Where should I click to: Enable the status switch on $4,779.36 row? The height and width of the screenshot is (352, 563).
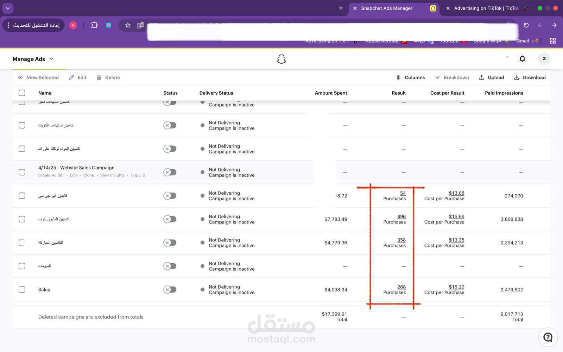(170, 243)
